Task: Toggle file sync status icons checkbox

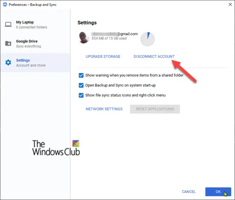Action: pyautogui.click(x=81, y=95)
